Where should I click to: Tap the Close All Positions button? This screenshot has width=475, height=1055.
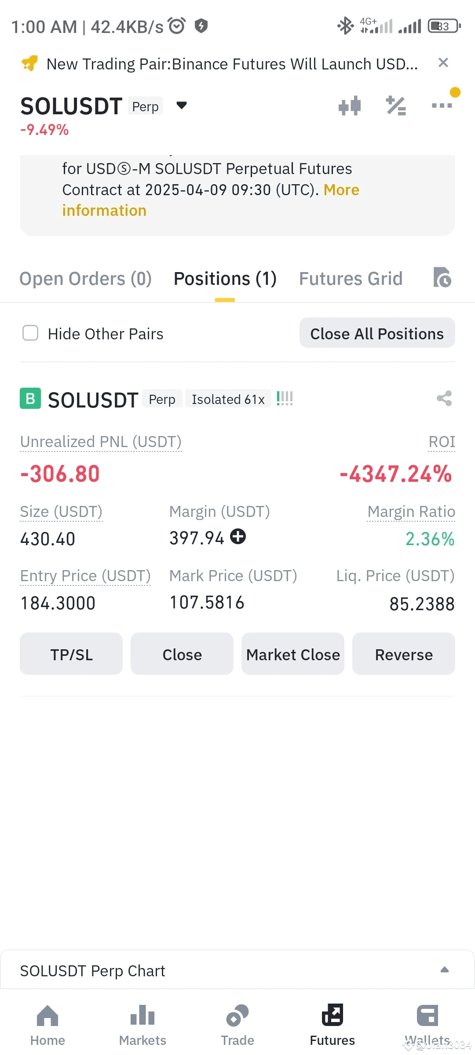[377, 333]
